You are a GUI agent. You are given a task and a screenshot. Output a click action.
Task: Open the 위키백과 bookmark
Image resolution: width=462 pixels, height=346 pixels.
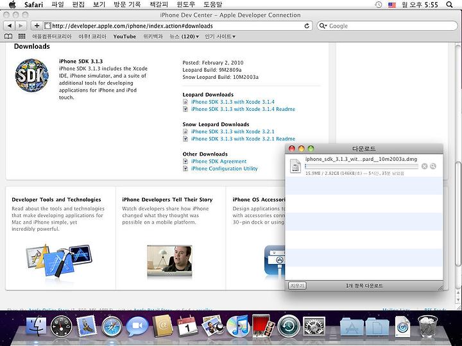pos(153,37)
